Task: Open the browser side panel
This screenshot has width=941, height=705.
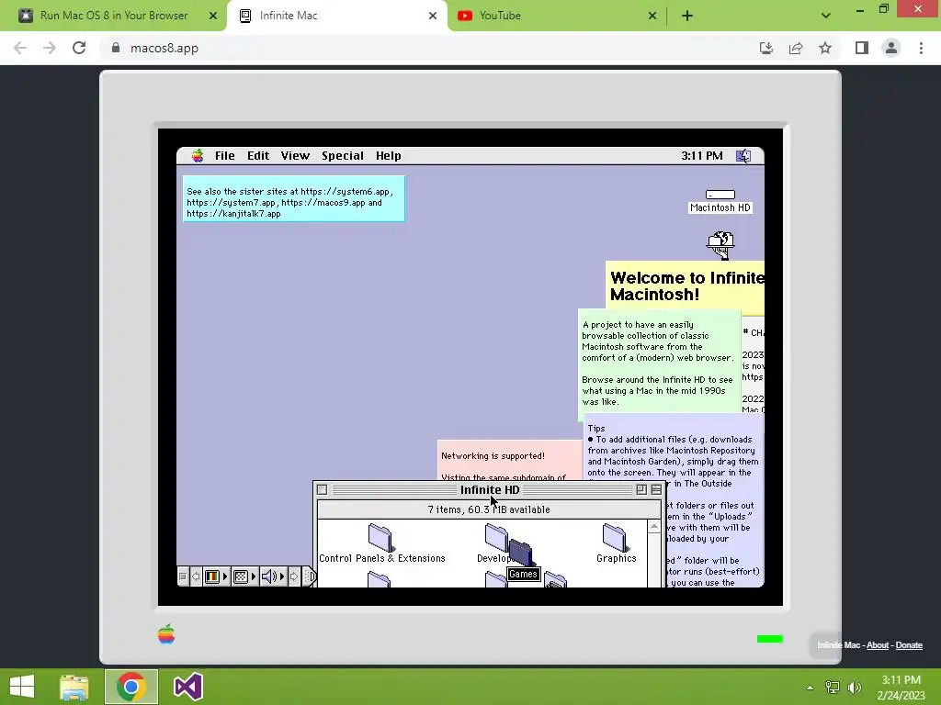Action: click(862, 48)
